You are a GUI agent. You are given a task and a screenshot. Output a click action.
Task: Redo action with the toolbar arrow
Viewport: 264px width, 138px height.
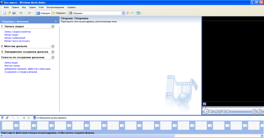tap(29, 13)
